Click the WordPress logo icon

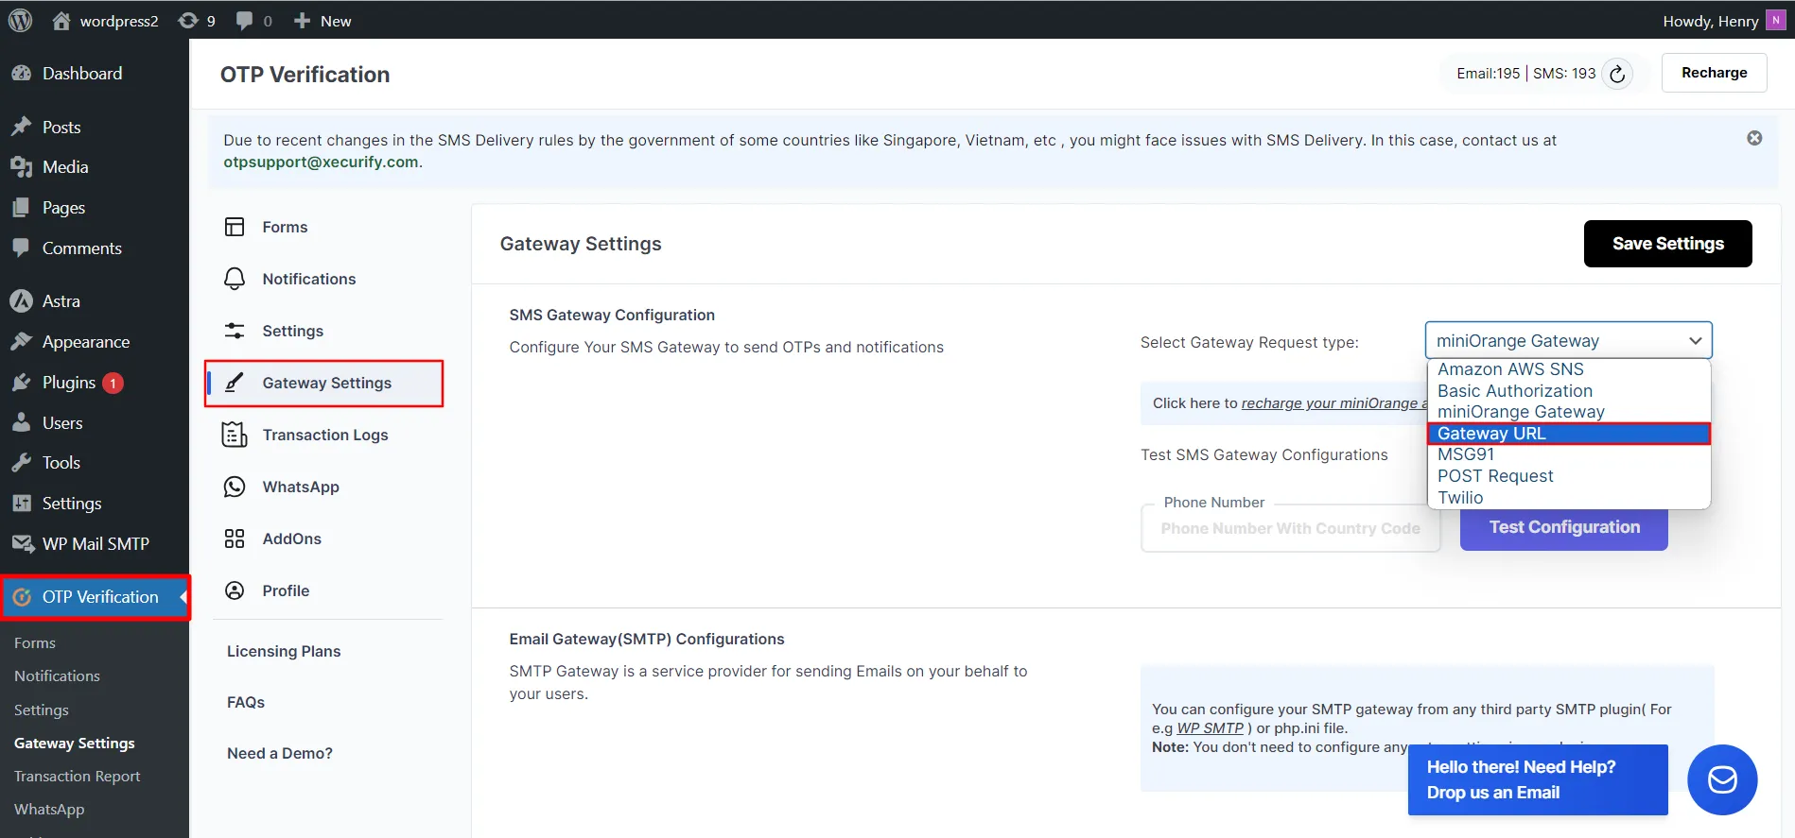coord(20,20)
